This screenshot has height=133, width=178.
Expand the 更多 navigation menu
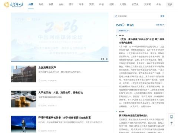(x=170, y=4)
